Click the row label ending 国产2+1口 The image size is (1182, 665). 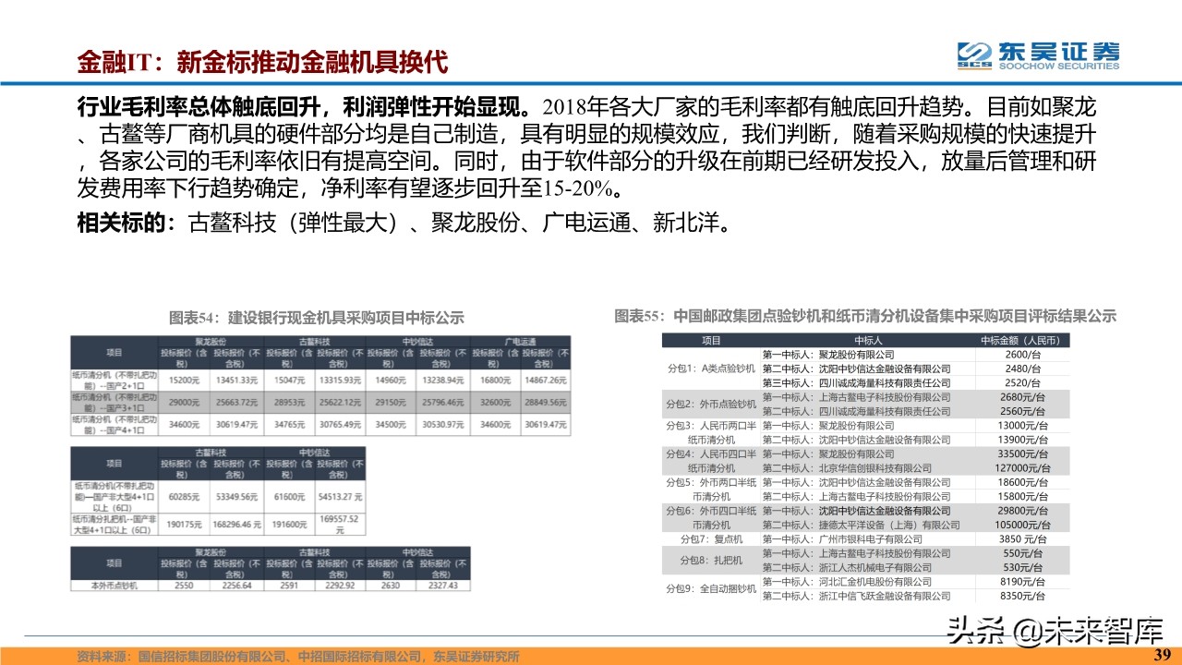[x=115, y=381]
